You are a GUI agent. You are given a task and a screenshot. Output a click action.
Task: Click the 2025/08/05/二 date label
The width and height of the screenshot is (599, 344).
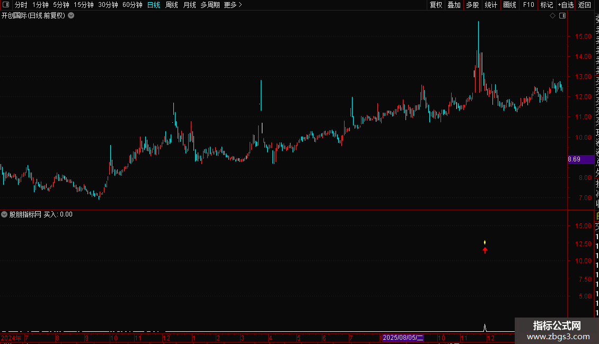pyautogui.click(x=403, y=338)
